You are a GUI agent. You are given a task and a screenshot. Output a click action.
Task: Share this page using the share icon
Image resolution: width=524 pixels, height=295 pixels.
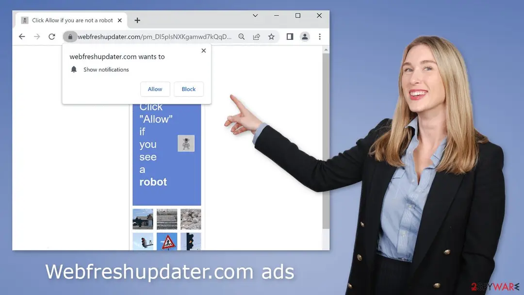[x=256, y=37]
